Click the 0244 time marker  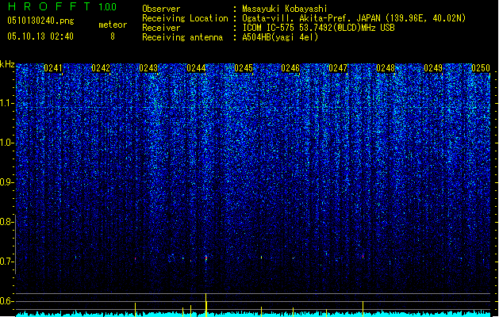196,68
